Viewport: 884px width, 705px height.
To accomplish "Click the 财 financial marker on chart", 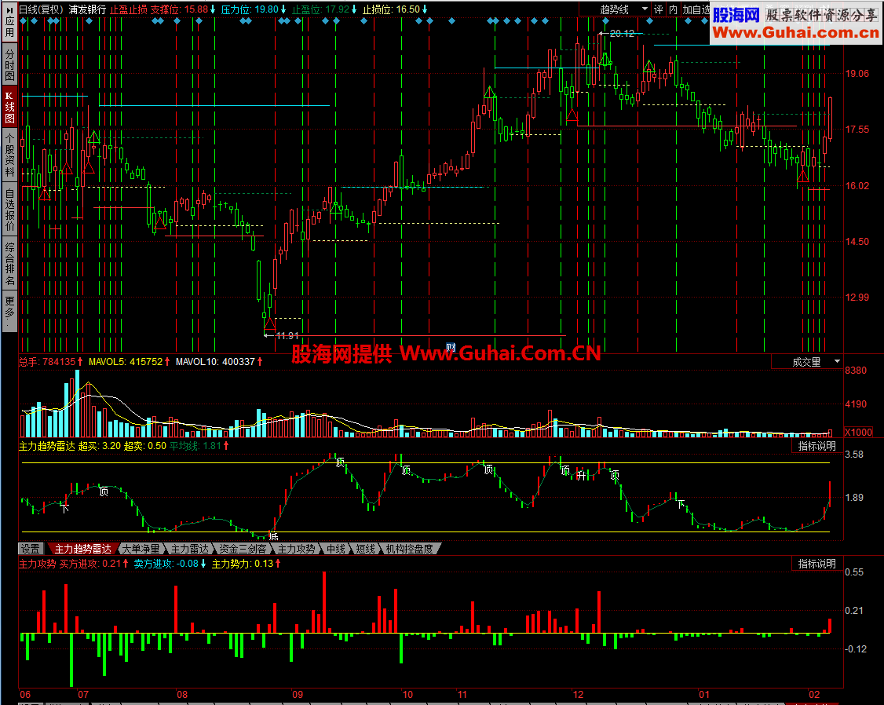I will pyautogui.click(x=451, y=346).
